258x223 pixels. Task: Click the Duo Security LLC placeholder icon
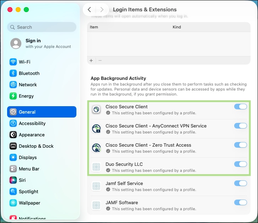pos(96,167)
